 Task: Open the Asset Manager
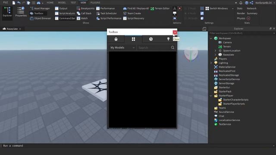[40, 9]
